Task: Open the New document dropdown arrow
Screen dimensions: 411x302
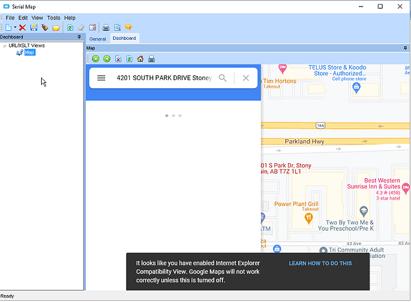Action: (x=15, y=27)
